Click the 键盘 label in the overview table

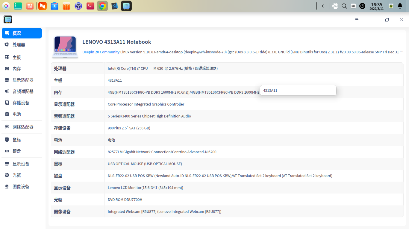click(58, 176)
